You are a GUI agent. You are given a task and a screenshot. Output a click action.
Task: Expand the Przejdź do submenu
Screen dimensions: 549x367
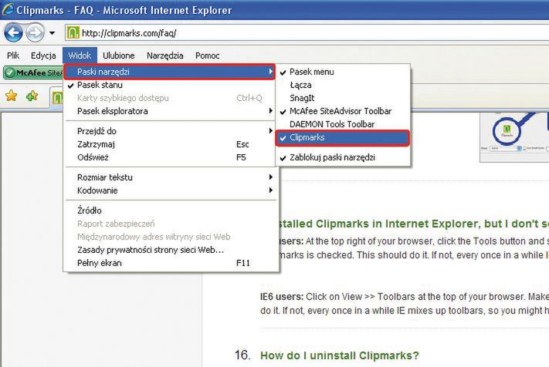coord(169,131)
